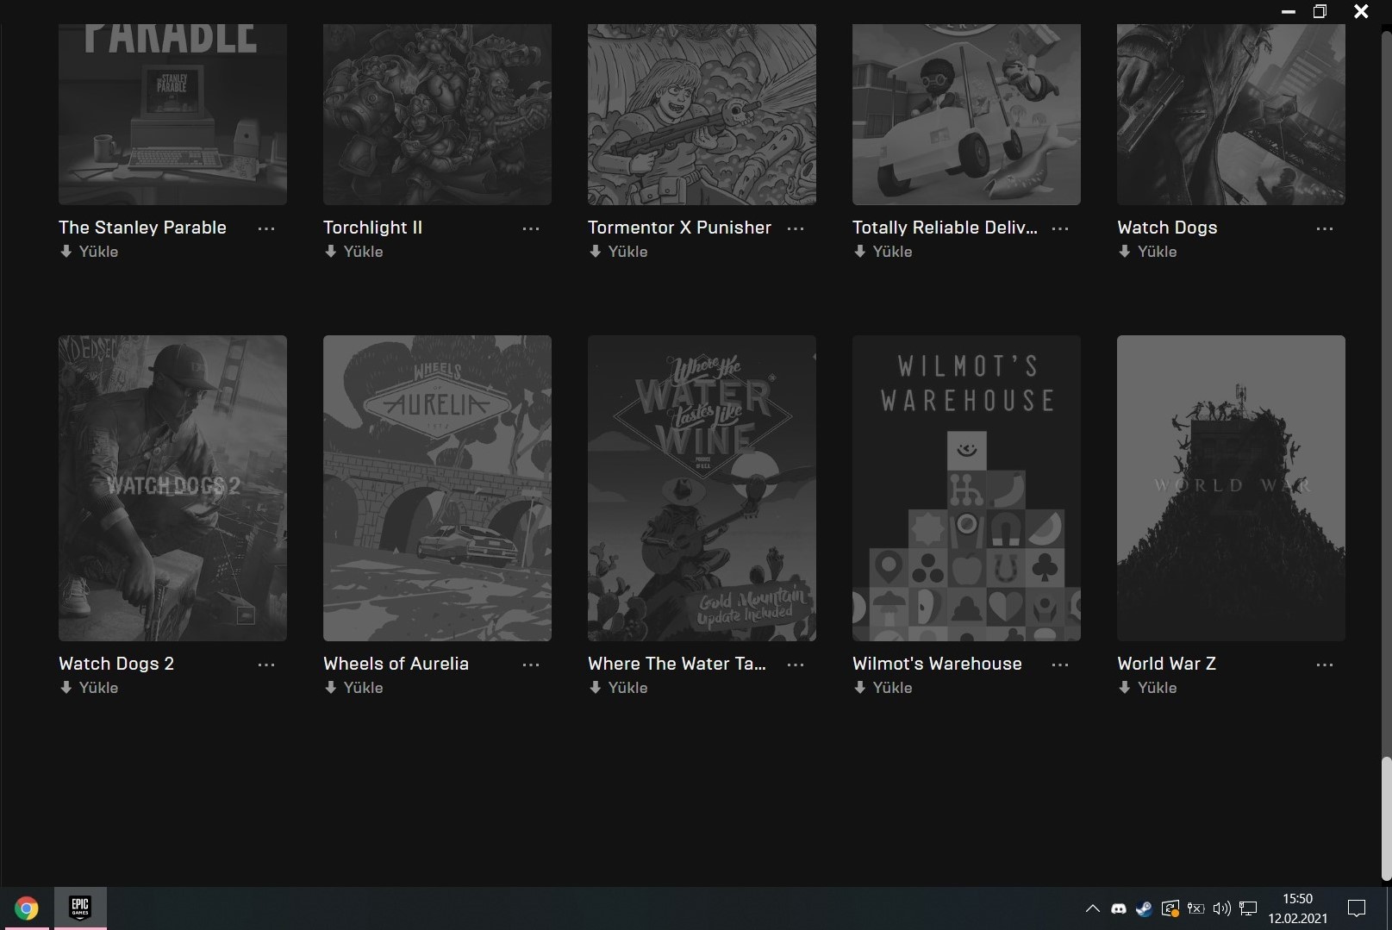Viewport: 1392px width, 930px height.
Task: Select the Torchlight II cover art
Action: point(437,115)
